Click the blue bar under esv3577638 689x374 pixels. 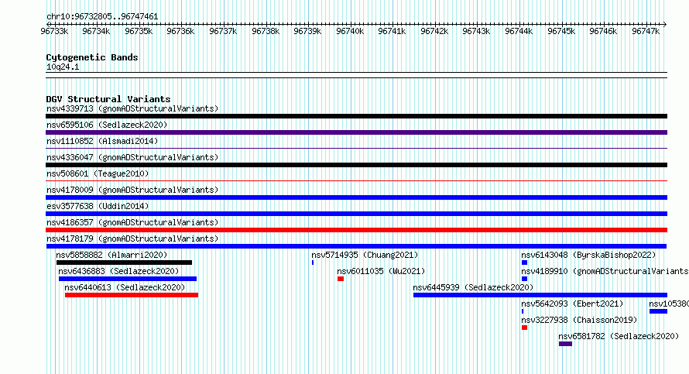pyautogui.click(x=356, y=214)
